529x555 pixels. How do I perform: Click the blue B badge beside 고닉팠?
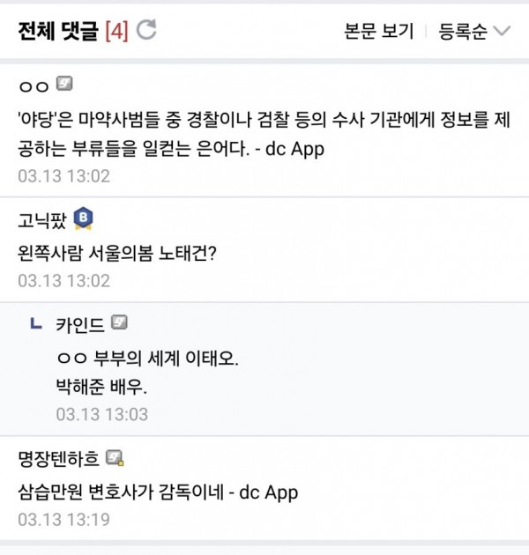click(x=83, y=218)
